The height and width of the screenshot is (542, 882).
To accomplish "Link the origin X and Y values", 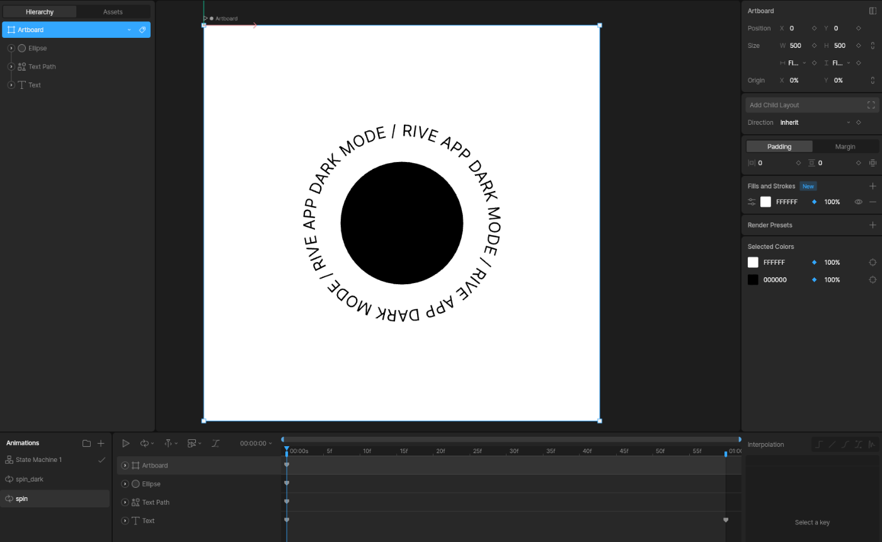I will pyautogui.click(x=873, y=80).
